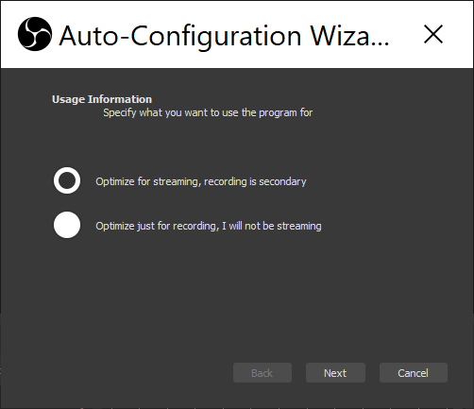Click the 'Optimize for streaming, recording is secondary' label

click(201, 181)
